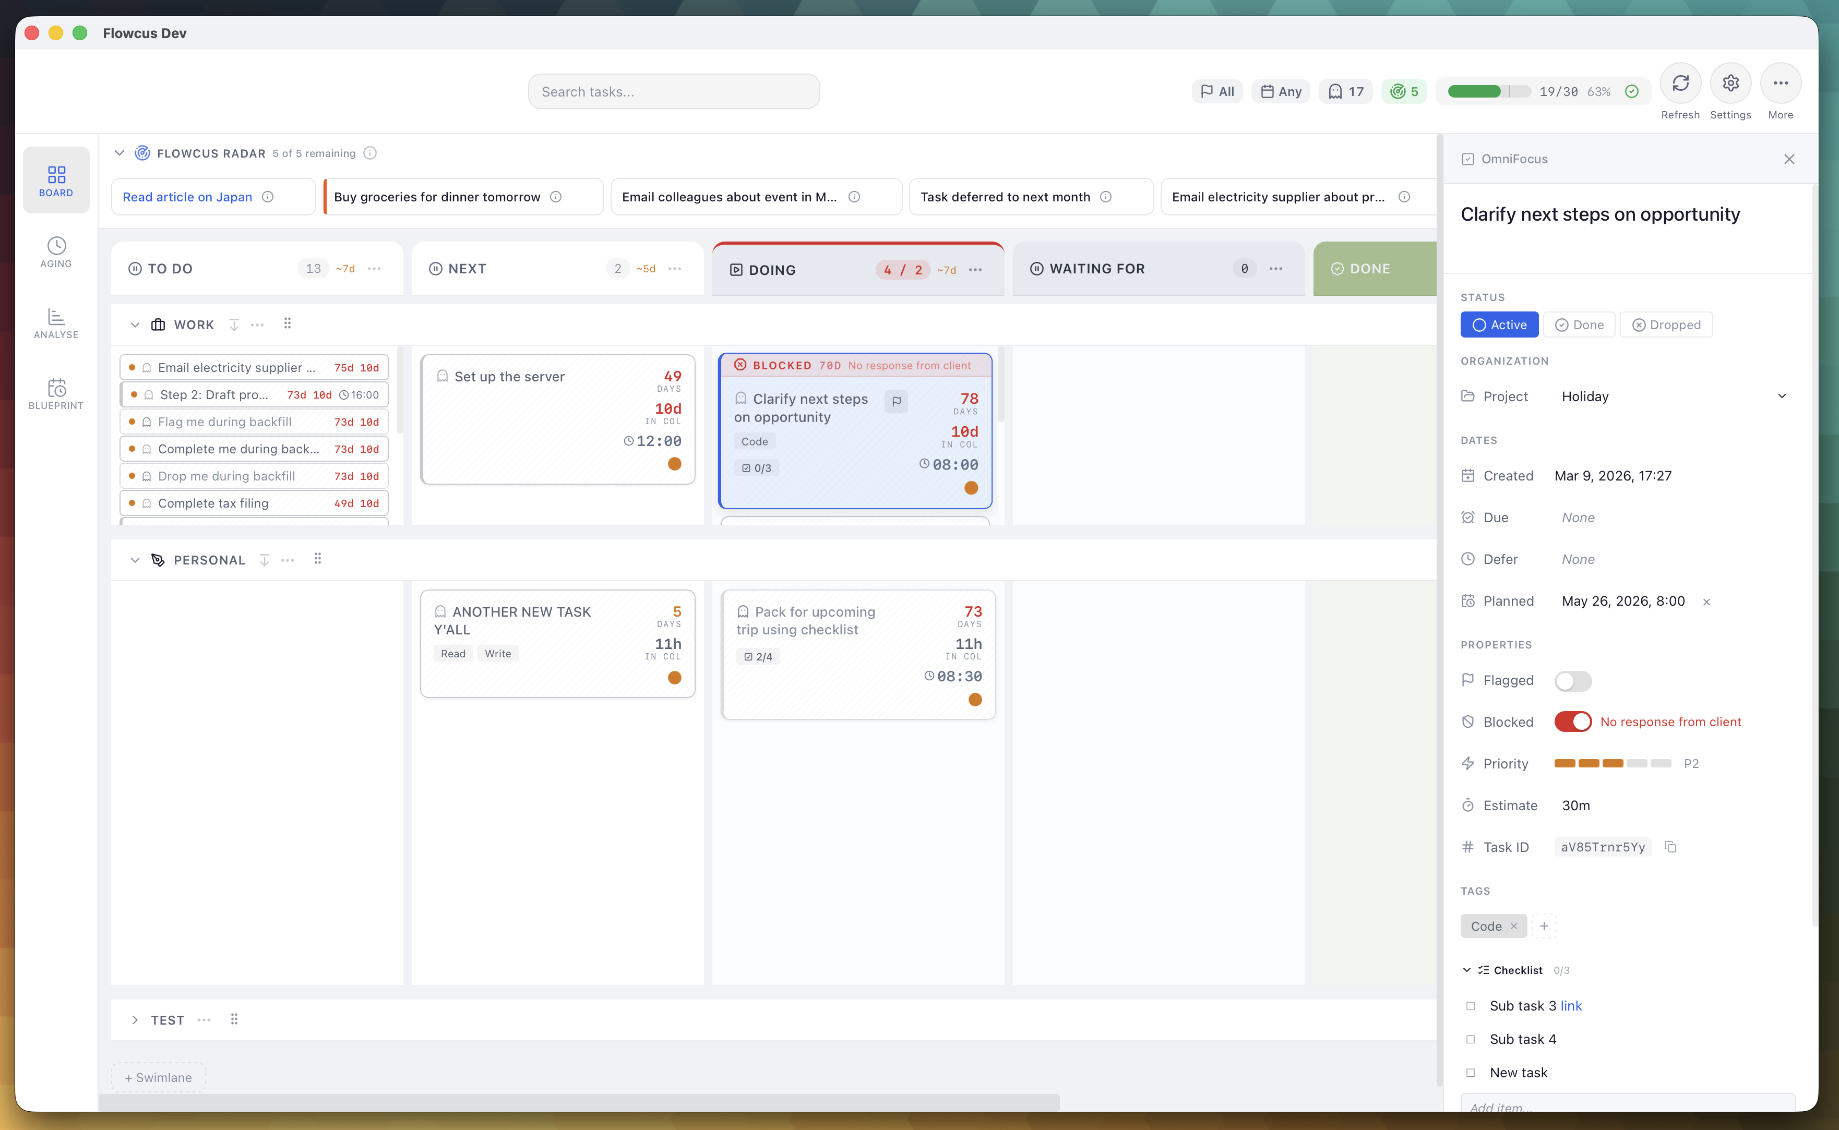1839x1130 pixels.
Task: Click the Read tag on ANOTHER NEW TASK card
Action: point(453,653)
